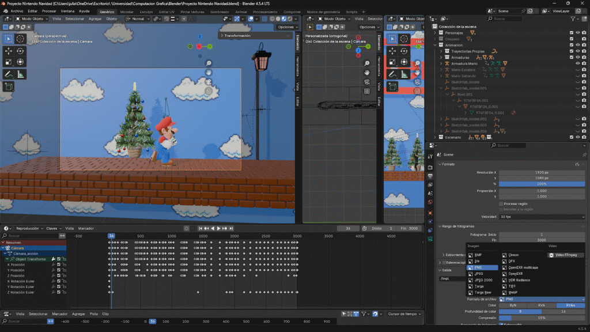The width and height of the screenshot is (590, 332).
Task: Click the pan view hand icon
Action: 209,72
